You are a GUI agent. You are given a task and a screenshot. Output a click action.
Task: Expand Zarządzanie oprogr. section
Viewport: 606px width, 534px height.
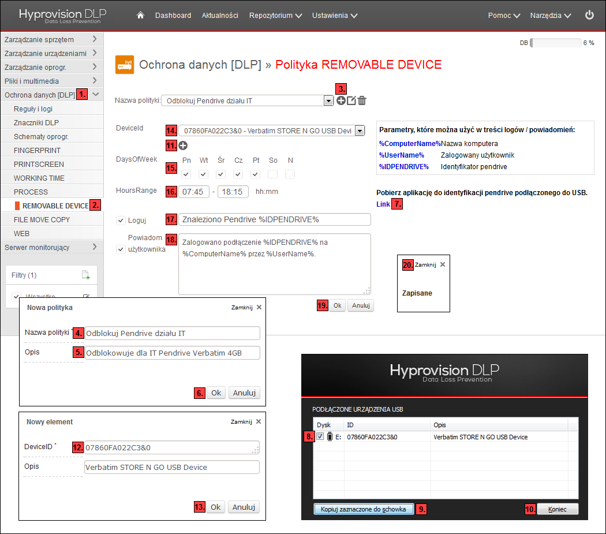(x=52, y=68)
